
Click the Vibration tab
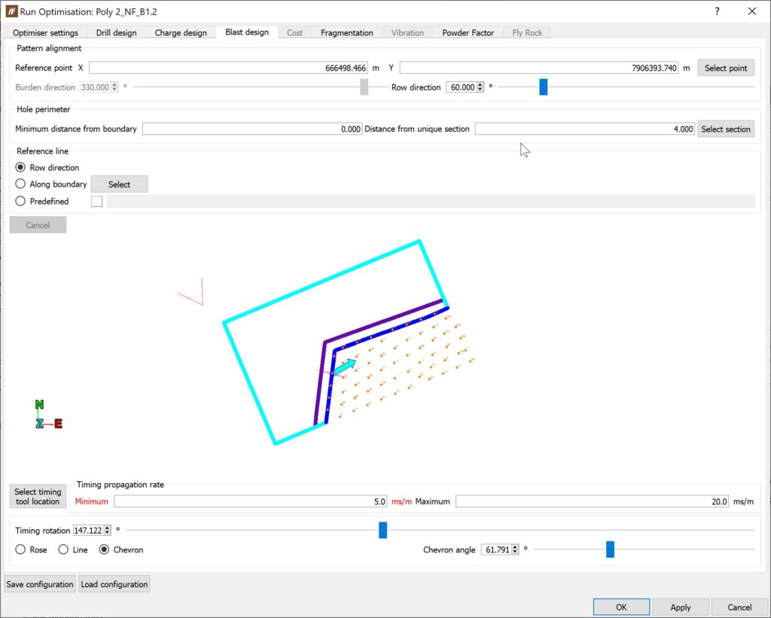pyautogui.click(x=407, y=33)
